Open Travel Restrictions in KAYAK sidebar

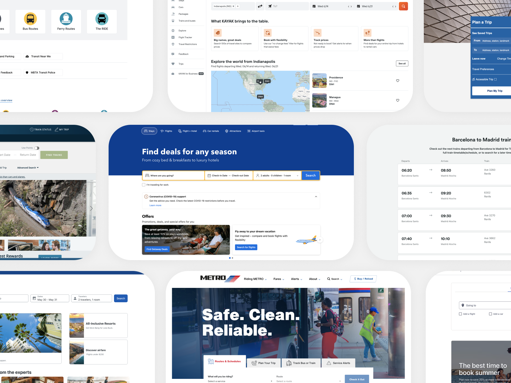187,44
